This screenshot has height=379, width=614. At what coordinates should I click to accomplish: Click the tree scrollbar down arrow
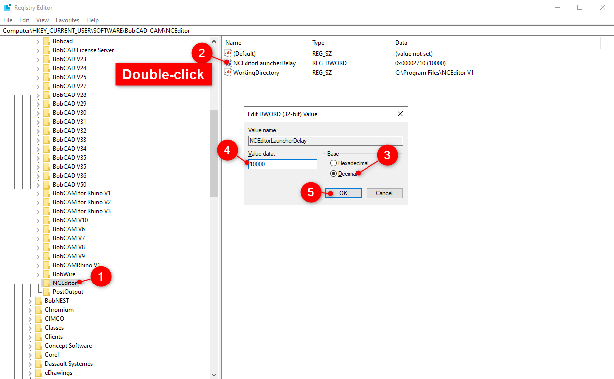pyautogui.click(x=214, y=375)
